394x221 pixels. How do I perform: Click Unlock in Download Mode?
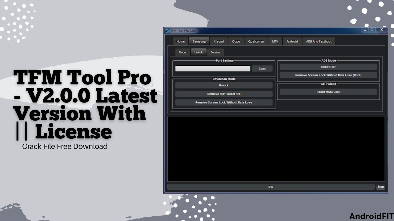pos(224,85)
